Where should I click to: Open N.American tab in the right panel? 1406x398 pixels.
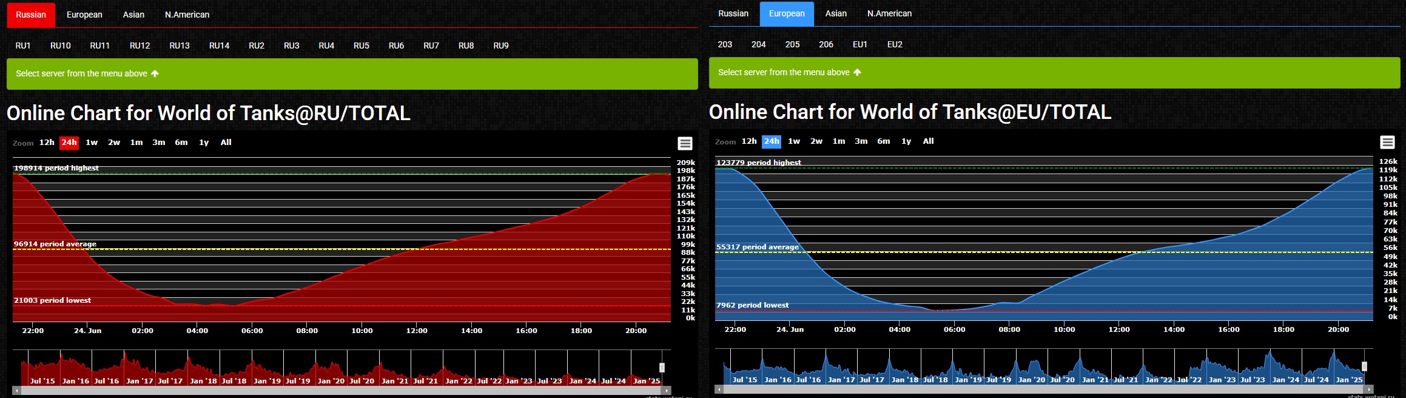(889, 13)
